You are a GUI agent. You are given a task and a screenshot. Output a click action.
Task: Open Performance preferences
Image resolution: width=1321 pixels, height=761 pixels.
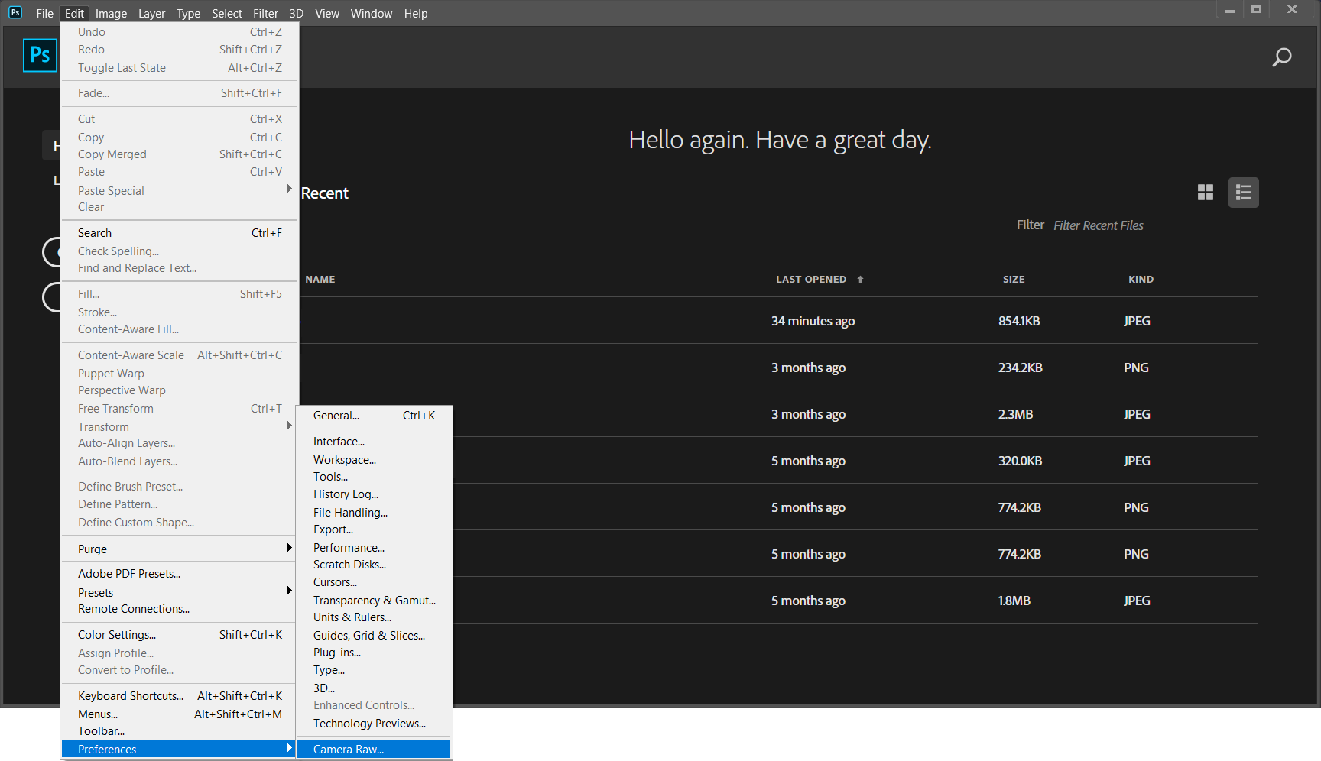[349, 548]
